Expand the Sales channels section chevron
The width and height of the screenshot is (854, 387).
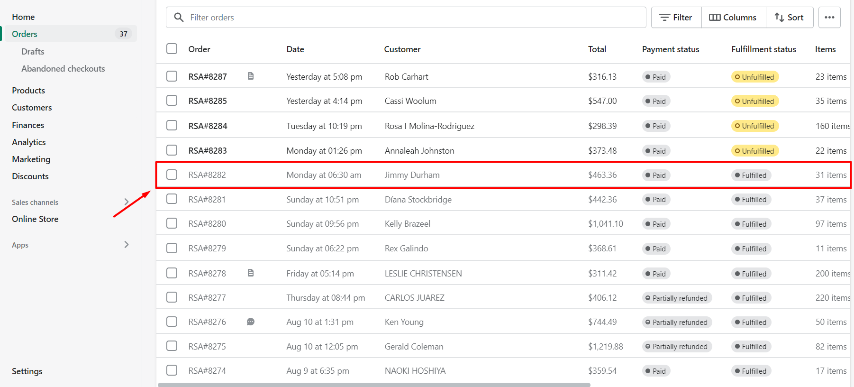pyautogui.click(x=126, y=202)
